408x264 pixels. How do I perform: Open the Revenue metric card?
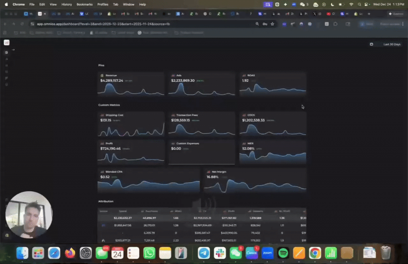point(131,85)
